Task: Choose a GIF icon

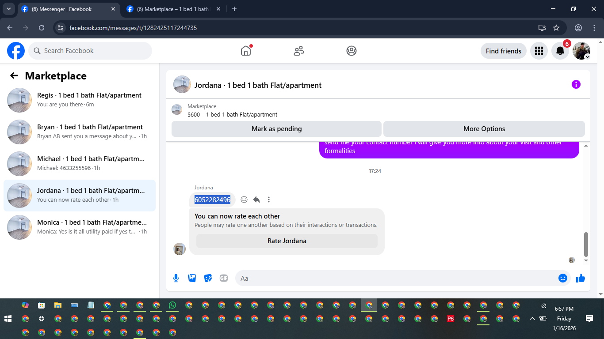Action: click(x=224, y=278)
